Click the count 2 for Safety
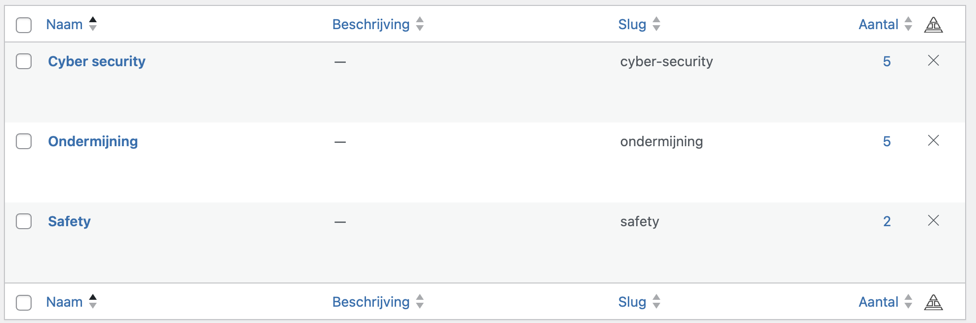 coord(887,221)
